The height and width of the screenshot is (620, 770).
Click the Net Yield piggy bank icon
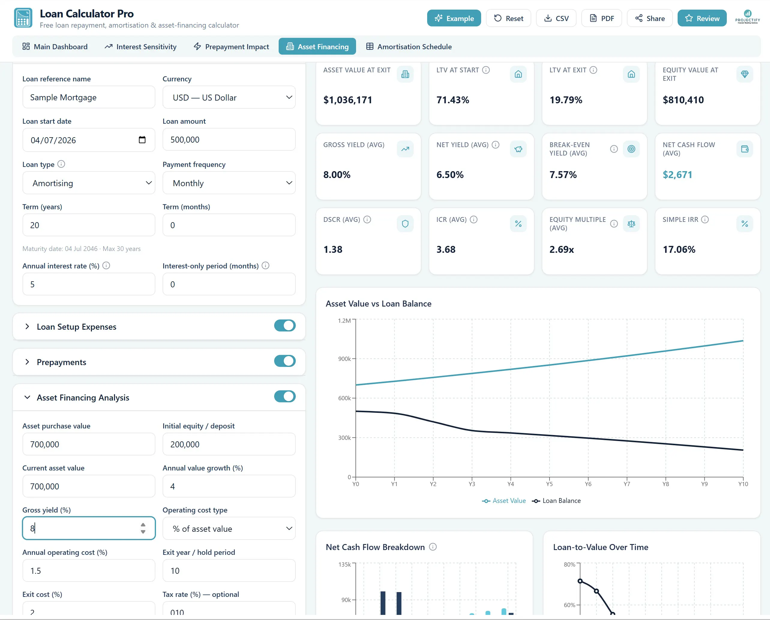(518, 149)
